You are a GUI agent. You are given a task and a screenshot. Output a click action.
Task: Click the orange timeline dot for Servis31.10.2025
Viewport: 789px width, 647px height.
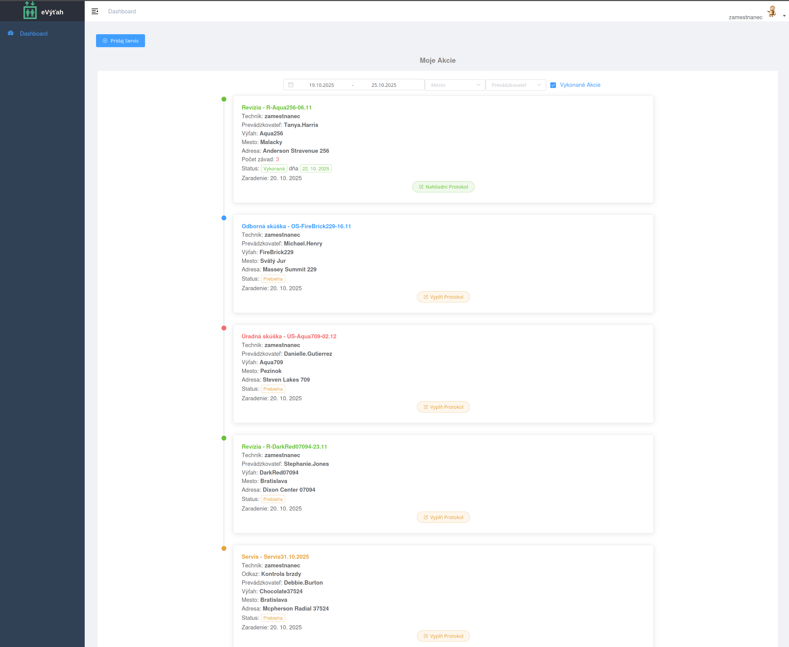224,548
